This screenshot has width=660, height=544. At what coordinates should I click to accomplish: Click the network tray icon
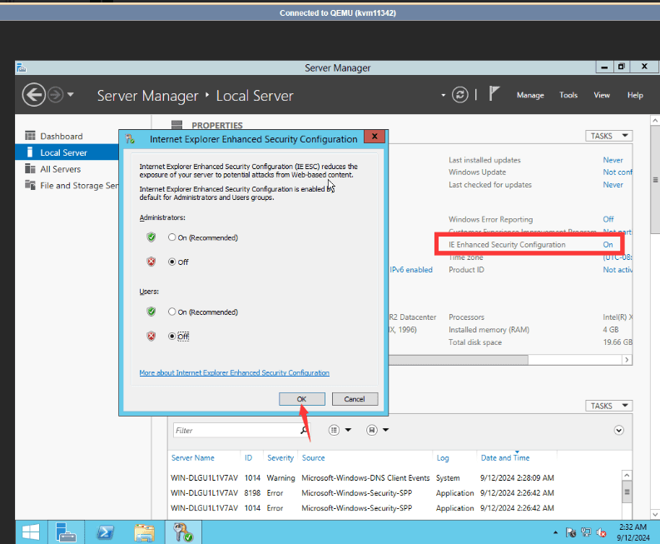pos(586,532)
